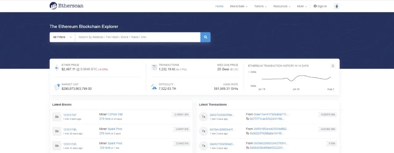This screenshot has width=394, height=153.
Task: Click hash rate 581,989.31 GH/s
Action: click(226, 89)
